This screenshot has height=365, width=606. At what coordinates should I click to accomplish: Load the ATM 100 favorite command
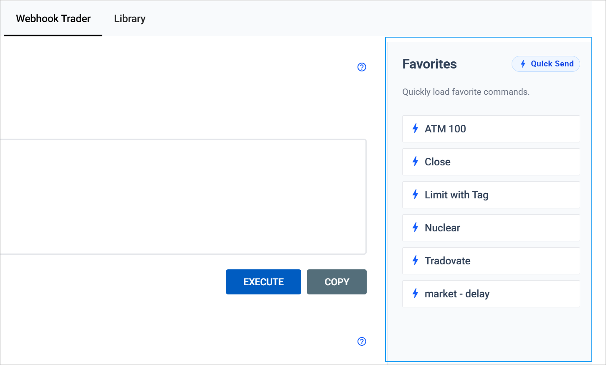point(491,129)
